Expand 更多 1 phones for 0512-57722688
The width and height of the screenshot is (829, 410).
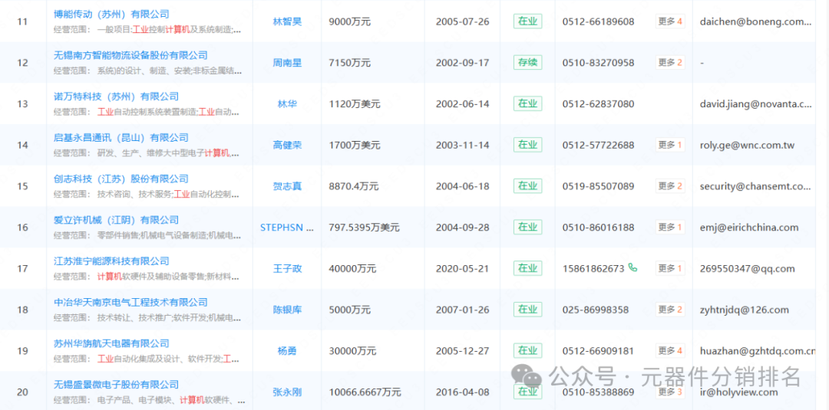[670, 145]
